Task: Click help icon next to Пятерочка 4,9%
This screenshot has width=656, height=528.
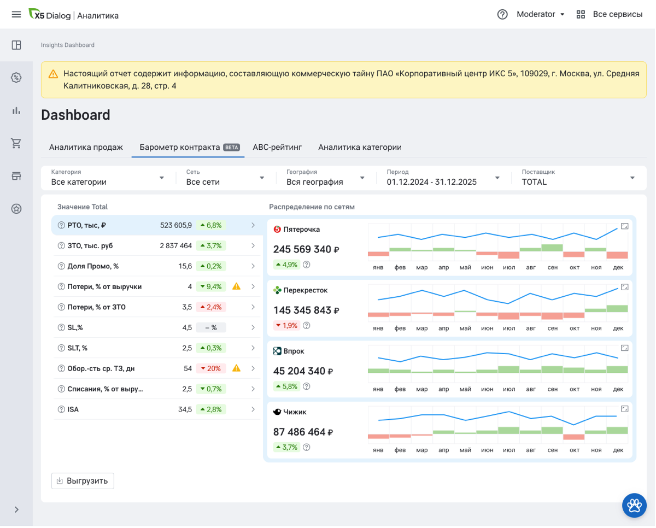Action: pyautogui.click(x=307, y=265)
